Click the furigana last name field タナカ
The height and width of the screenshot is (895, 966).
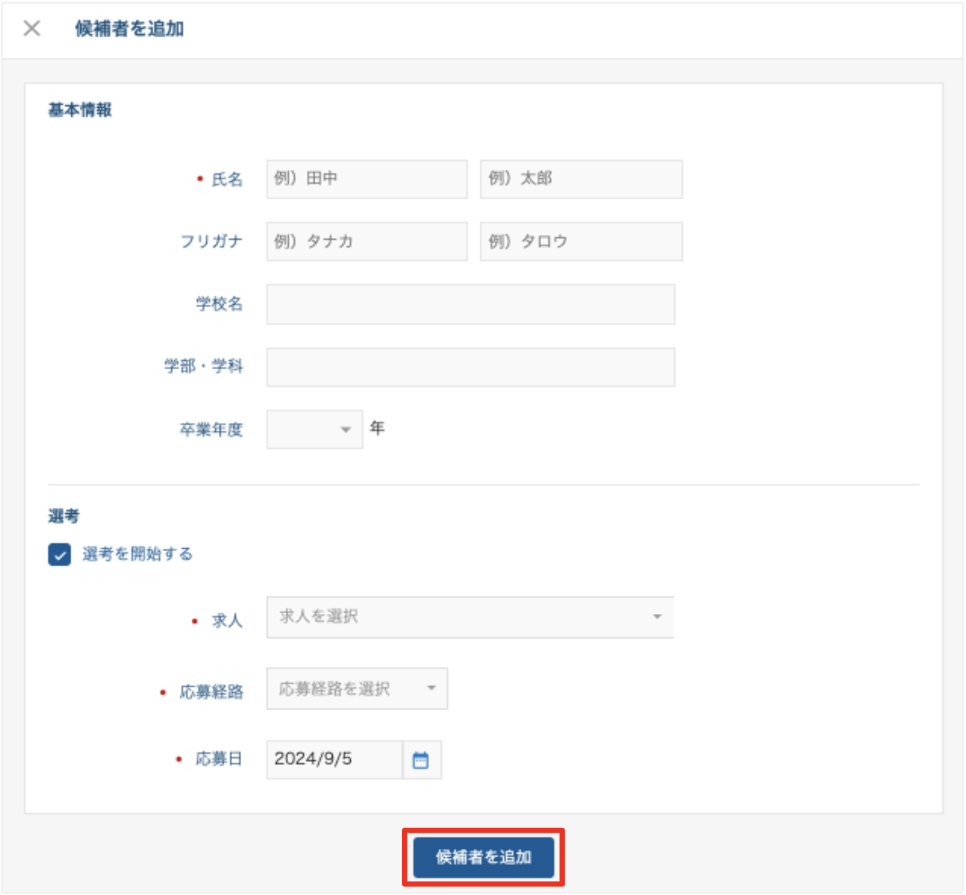[x=366, y=241]
